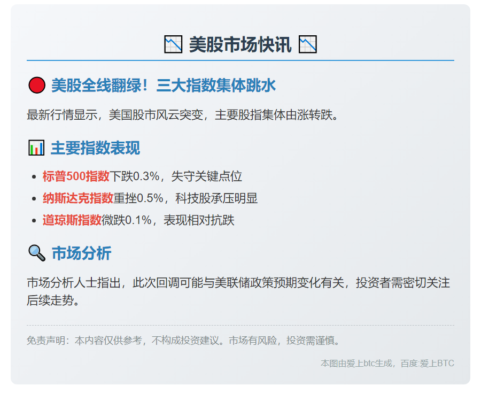Image resolution: width=481 pixels, height=401 pixels.
Task: Click the red 道琼斯指数 label
Action: pos(72,220)
